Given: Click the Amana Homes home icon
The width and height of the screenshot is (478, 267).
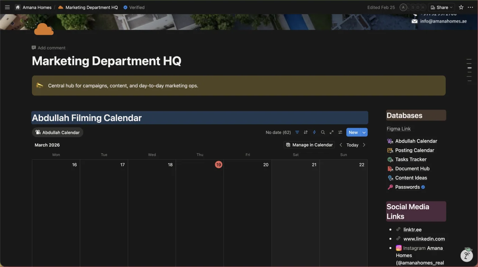Looking at the screenshot, I should click(x=18, y=7).
